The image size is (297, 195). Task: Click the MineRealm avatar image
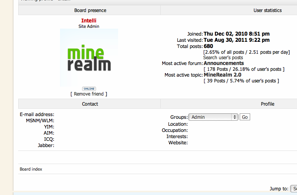click(89, 58)
